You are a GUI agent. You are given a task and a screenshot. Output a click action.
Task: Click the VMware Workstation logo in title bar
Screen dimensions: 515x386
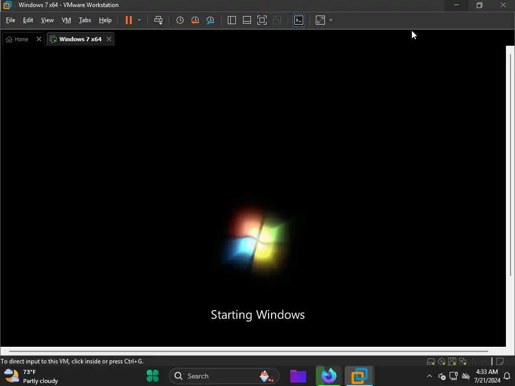point(7,5)
